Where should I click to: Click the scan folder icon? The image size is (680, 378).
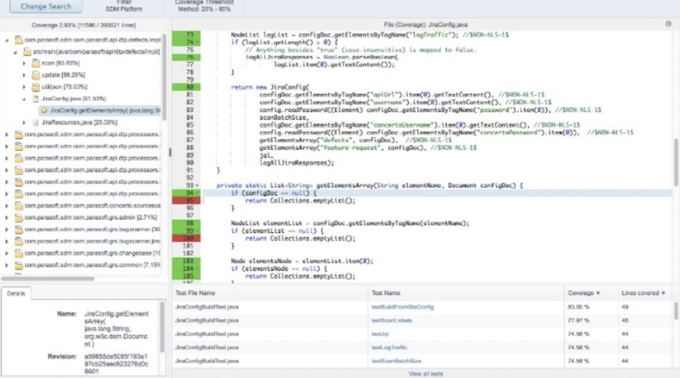pyautogui.click(x=36, y=63)
